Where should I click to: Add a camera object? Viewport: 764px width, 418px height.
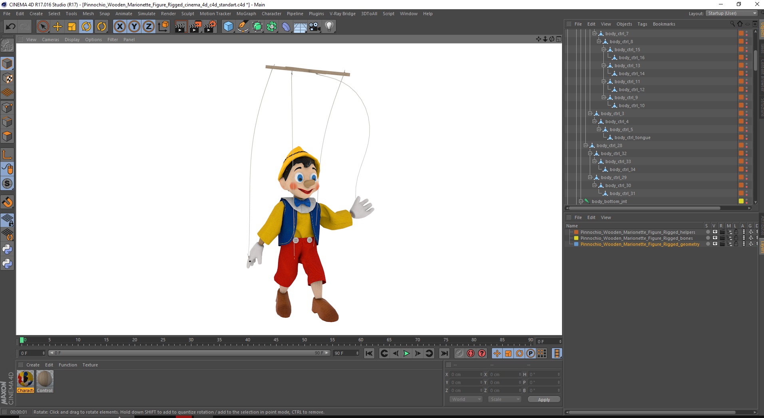coord(315,27)
